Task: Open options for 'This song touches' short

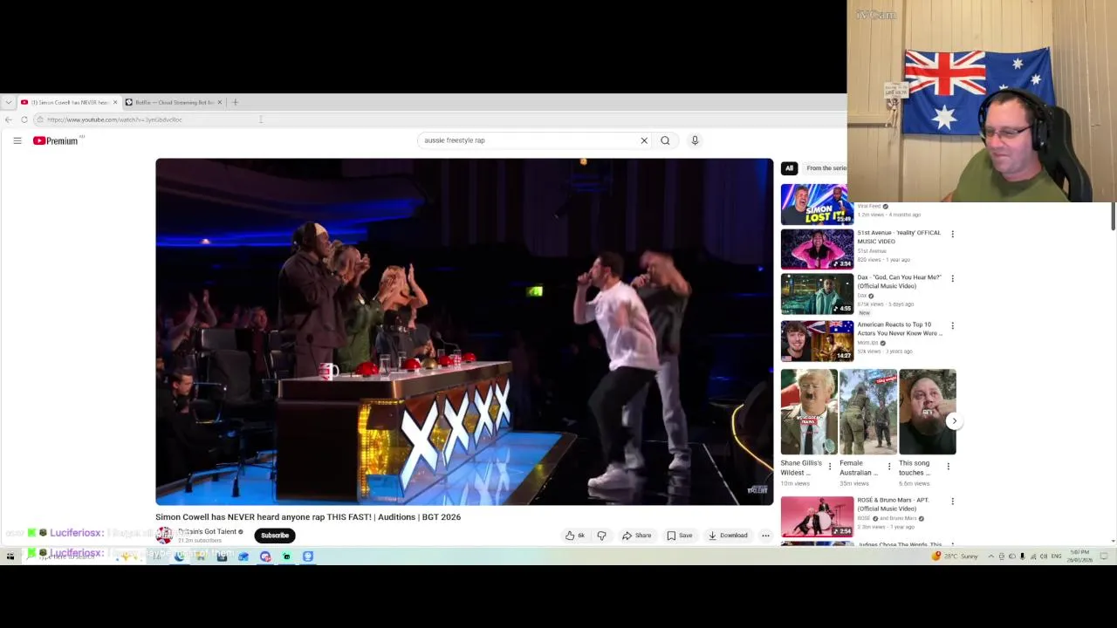Action: coord(949,467)
